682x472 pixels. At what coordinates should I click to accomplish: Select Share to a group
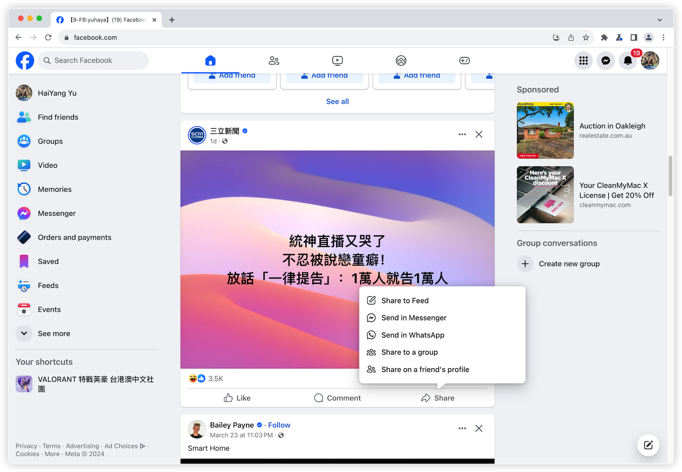409,352
